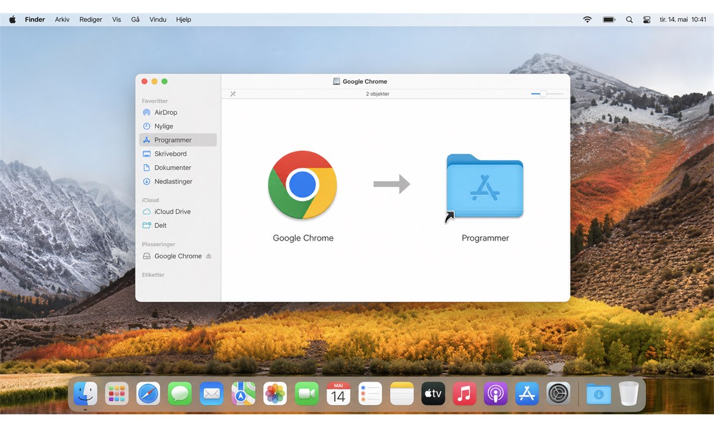714x428 pixels.
Task: Open Maps from the Dock
Action: pyautogui.click(x=243, y=394)
